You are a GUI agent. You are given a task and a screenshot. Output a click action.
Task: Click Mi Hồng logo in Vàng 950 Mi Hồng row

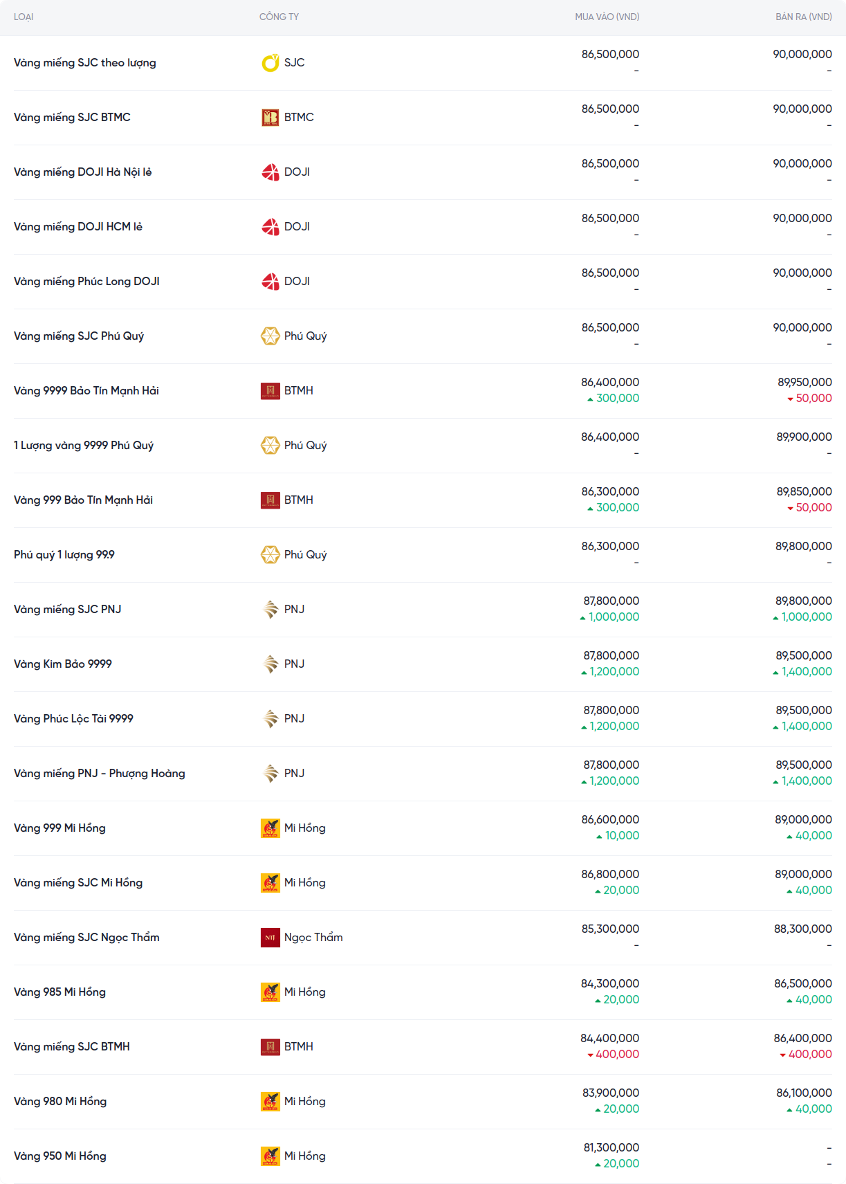tap(270, 1156)
